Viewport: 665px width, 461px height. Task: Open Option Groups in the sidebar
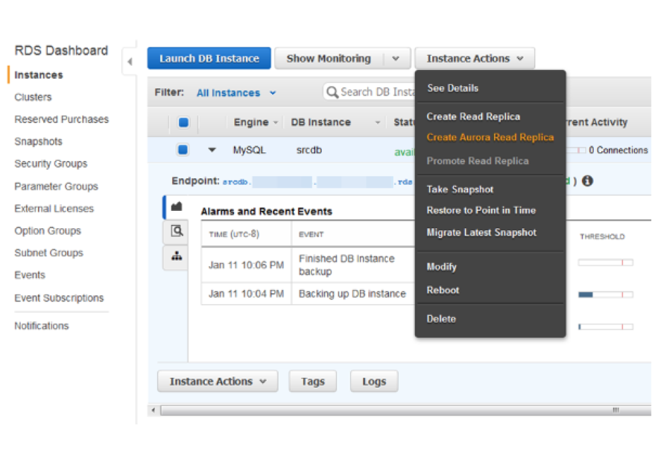point(47,231)
